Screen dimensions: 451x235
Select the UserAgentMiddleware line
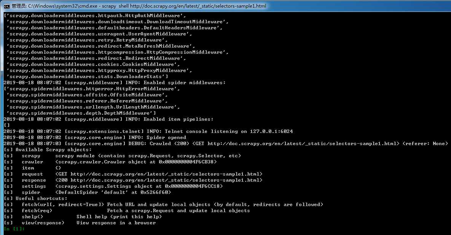point(99,34)
